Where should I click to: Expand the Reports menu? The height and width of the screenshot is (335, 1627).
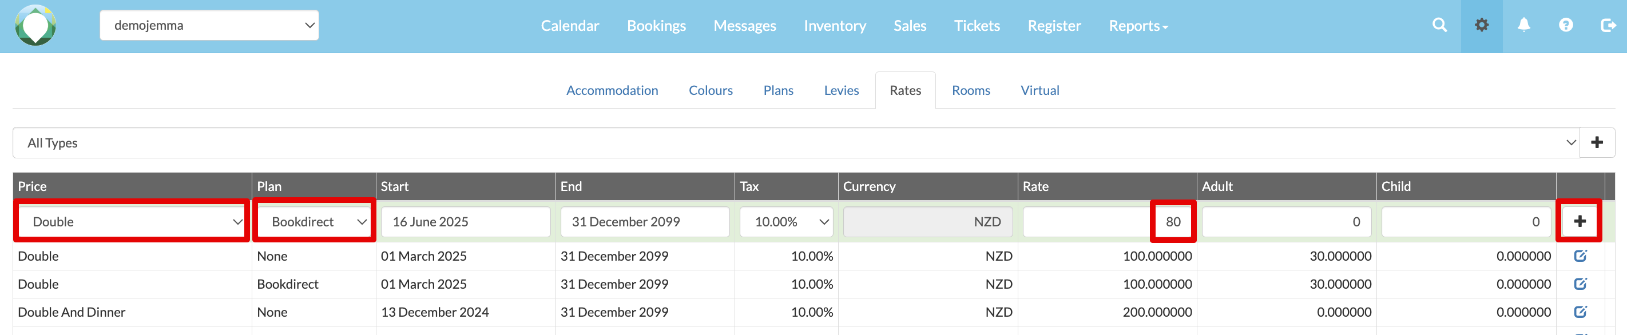[x=1138, y=26]
